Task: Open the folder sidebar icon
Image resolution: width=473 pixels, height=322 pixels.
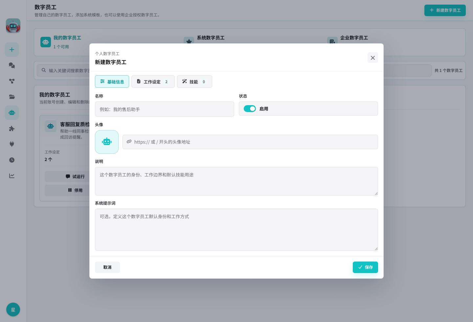Action: [12, 97]
